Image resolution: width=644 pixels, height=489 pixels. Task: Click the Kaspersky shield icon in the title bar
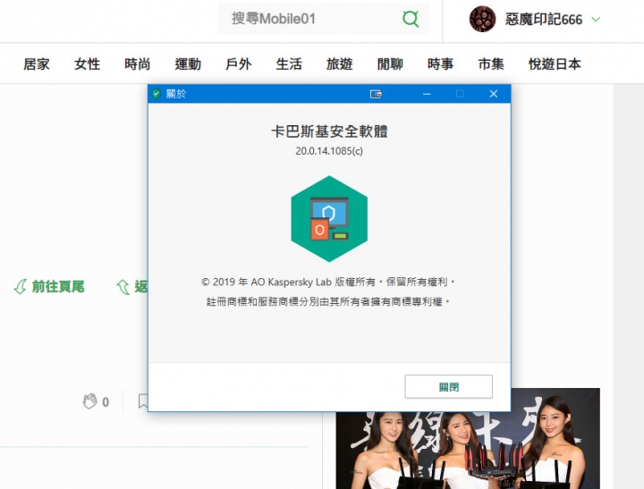[x=156, y=94]
